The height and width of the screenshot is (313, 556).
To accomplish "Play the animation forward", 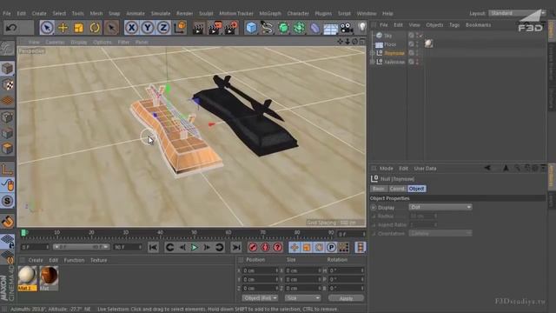I will point(195,247).
